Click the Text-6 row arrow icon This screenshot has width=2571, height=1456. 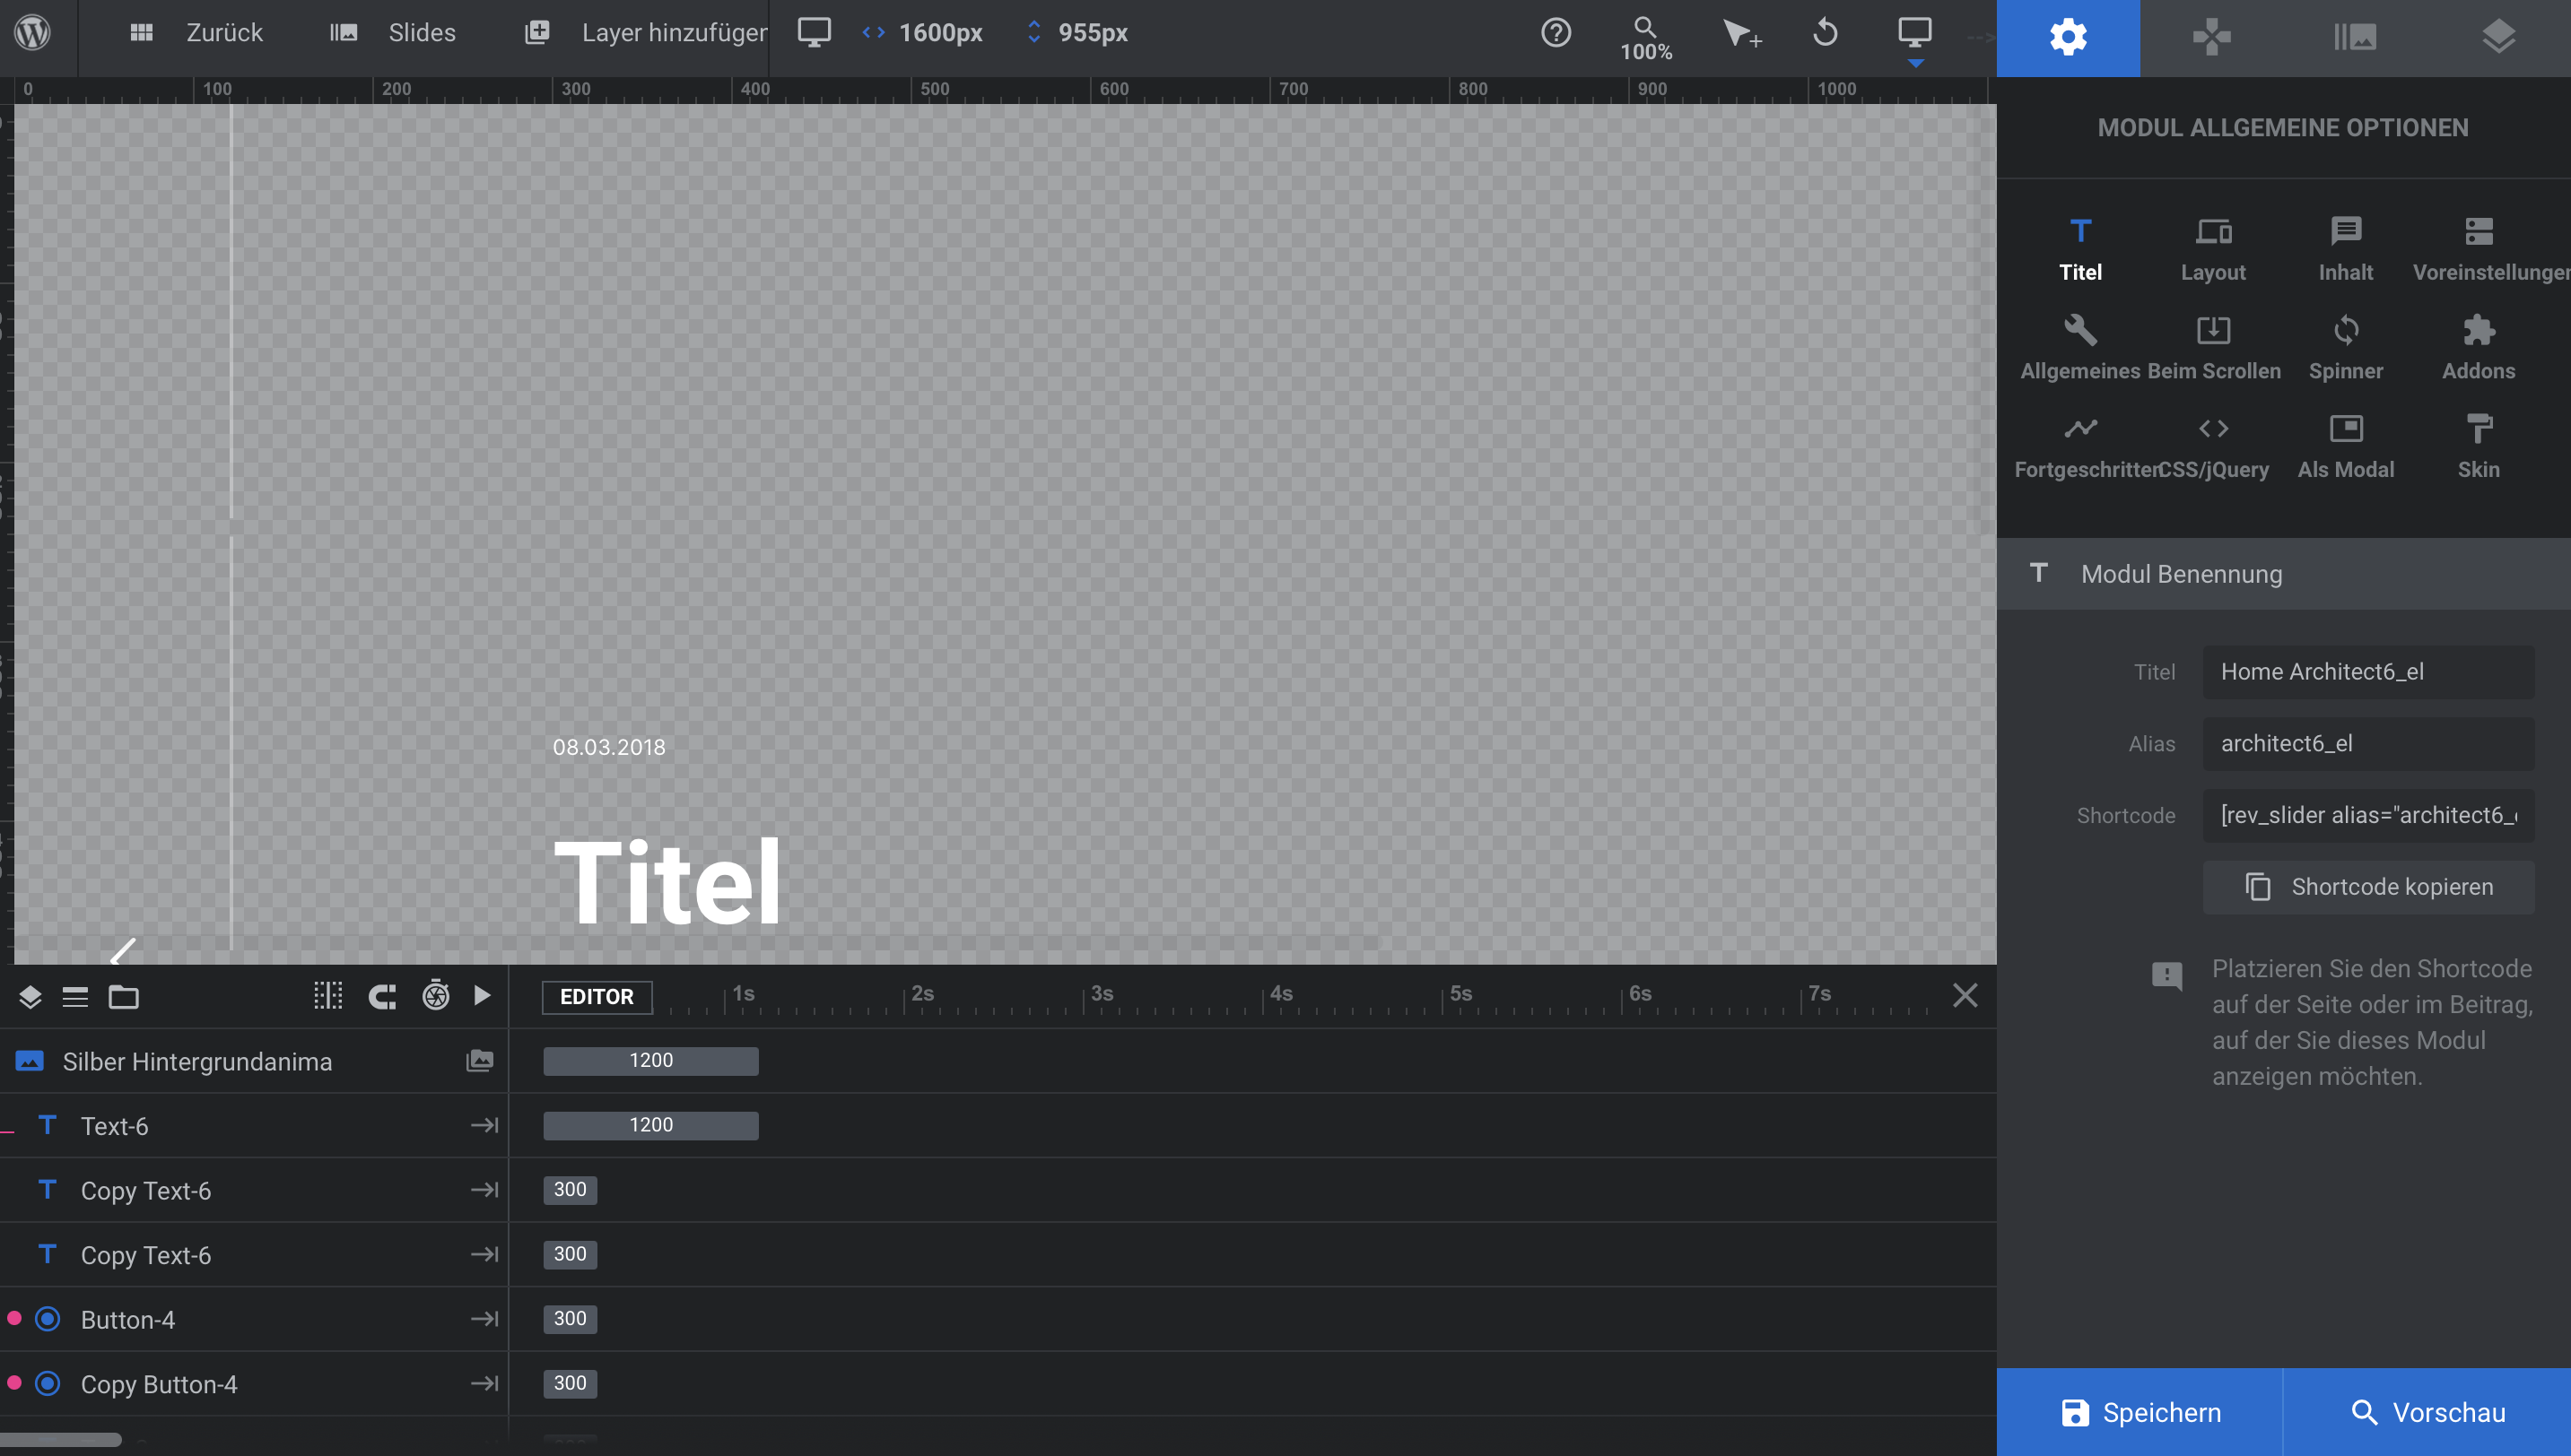point(484,1125)
